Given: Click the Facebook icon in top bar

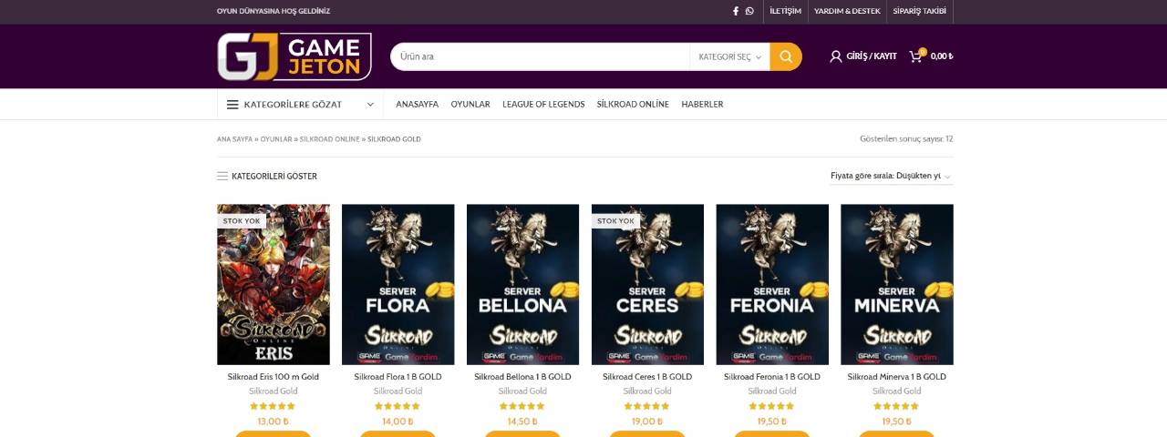Looking at the screenshot, I should pyautogui.click(x=736, y=11).
